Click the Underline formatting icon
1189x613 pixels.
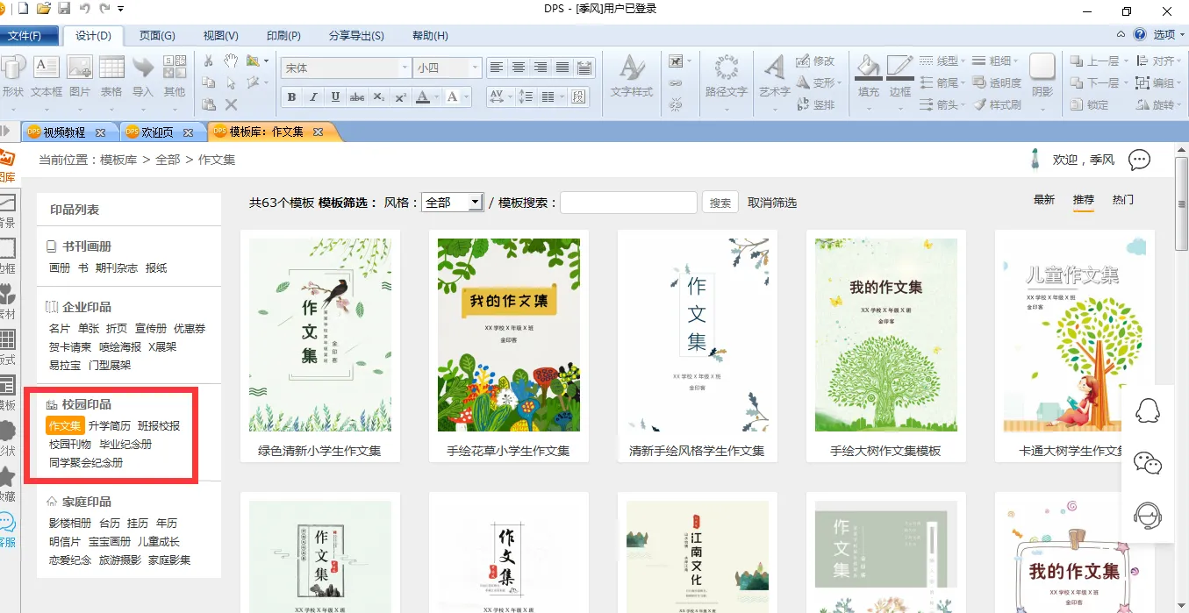pos(335,97)
